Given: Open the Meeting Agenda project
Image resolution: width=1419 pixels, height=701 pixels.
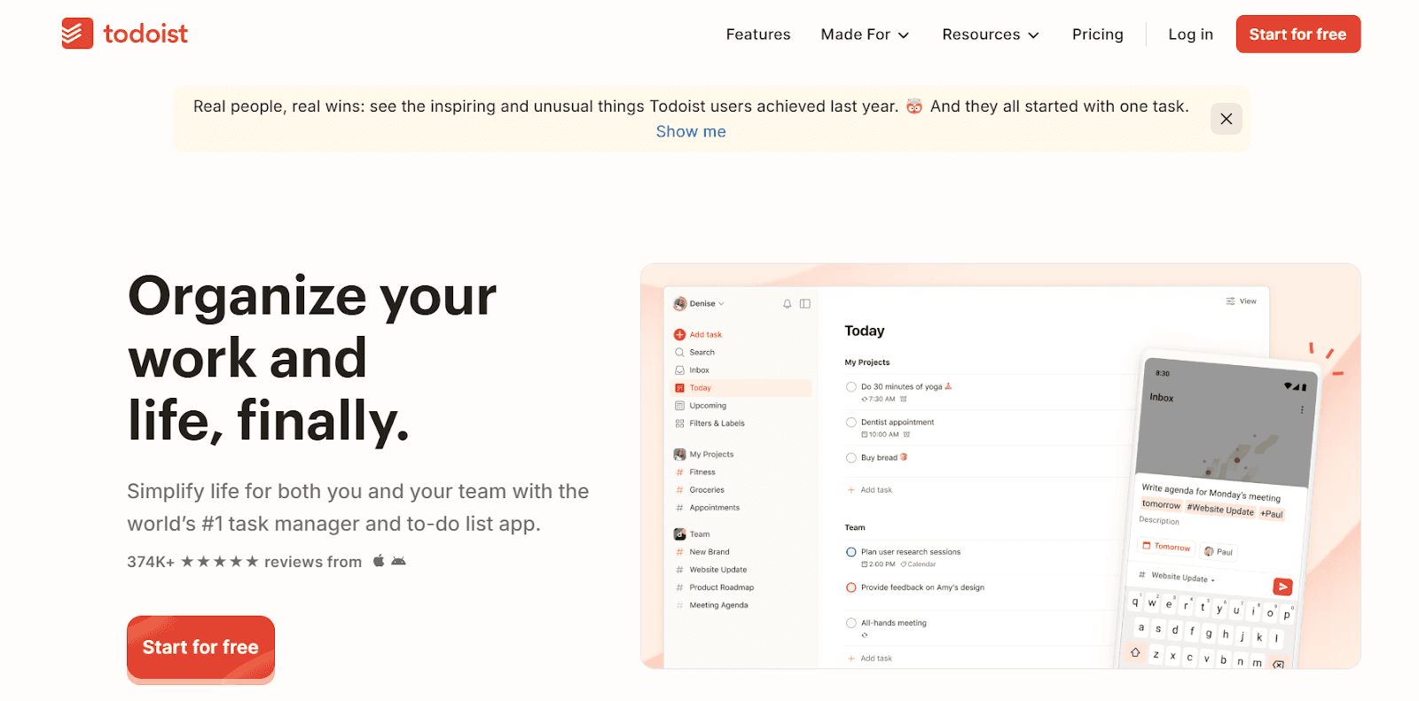Looking at the screenshot, I should pyautogui.click(x=719, y=605).
